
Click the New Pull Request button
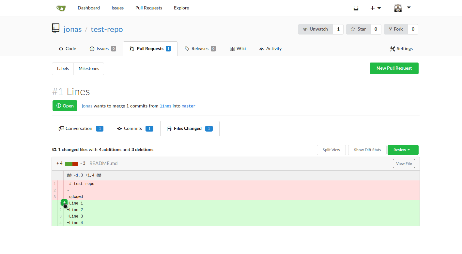(394, 68)
